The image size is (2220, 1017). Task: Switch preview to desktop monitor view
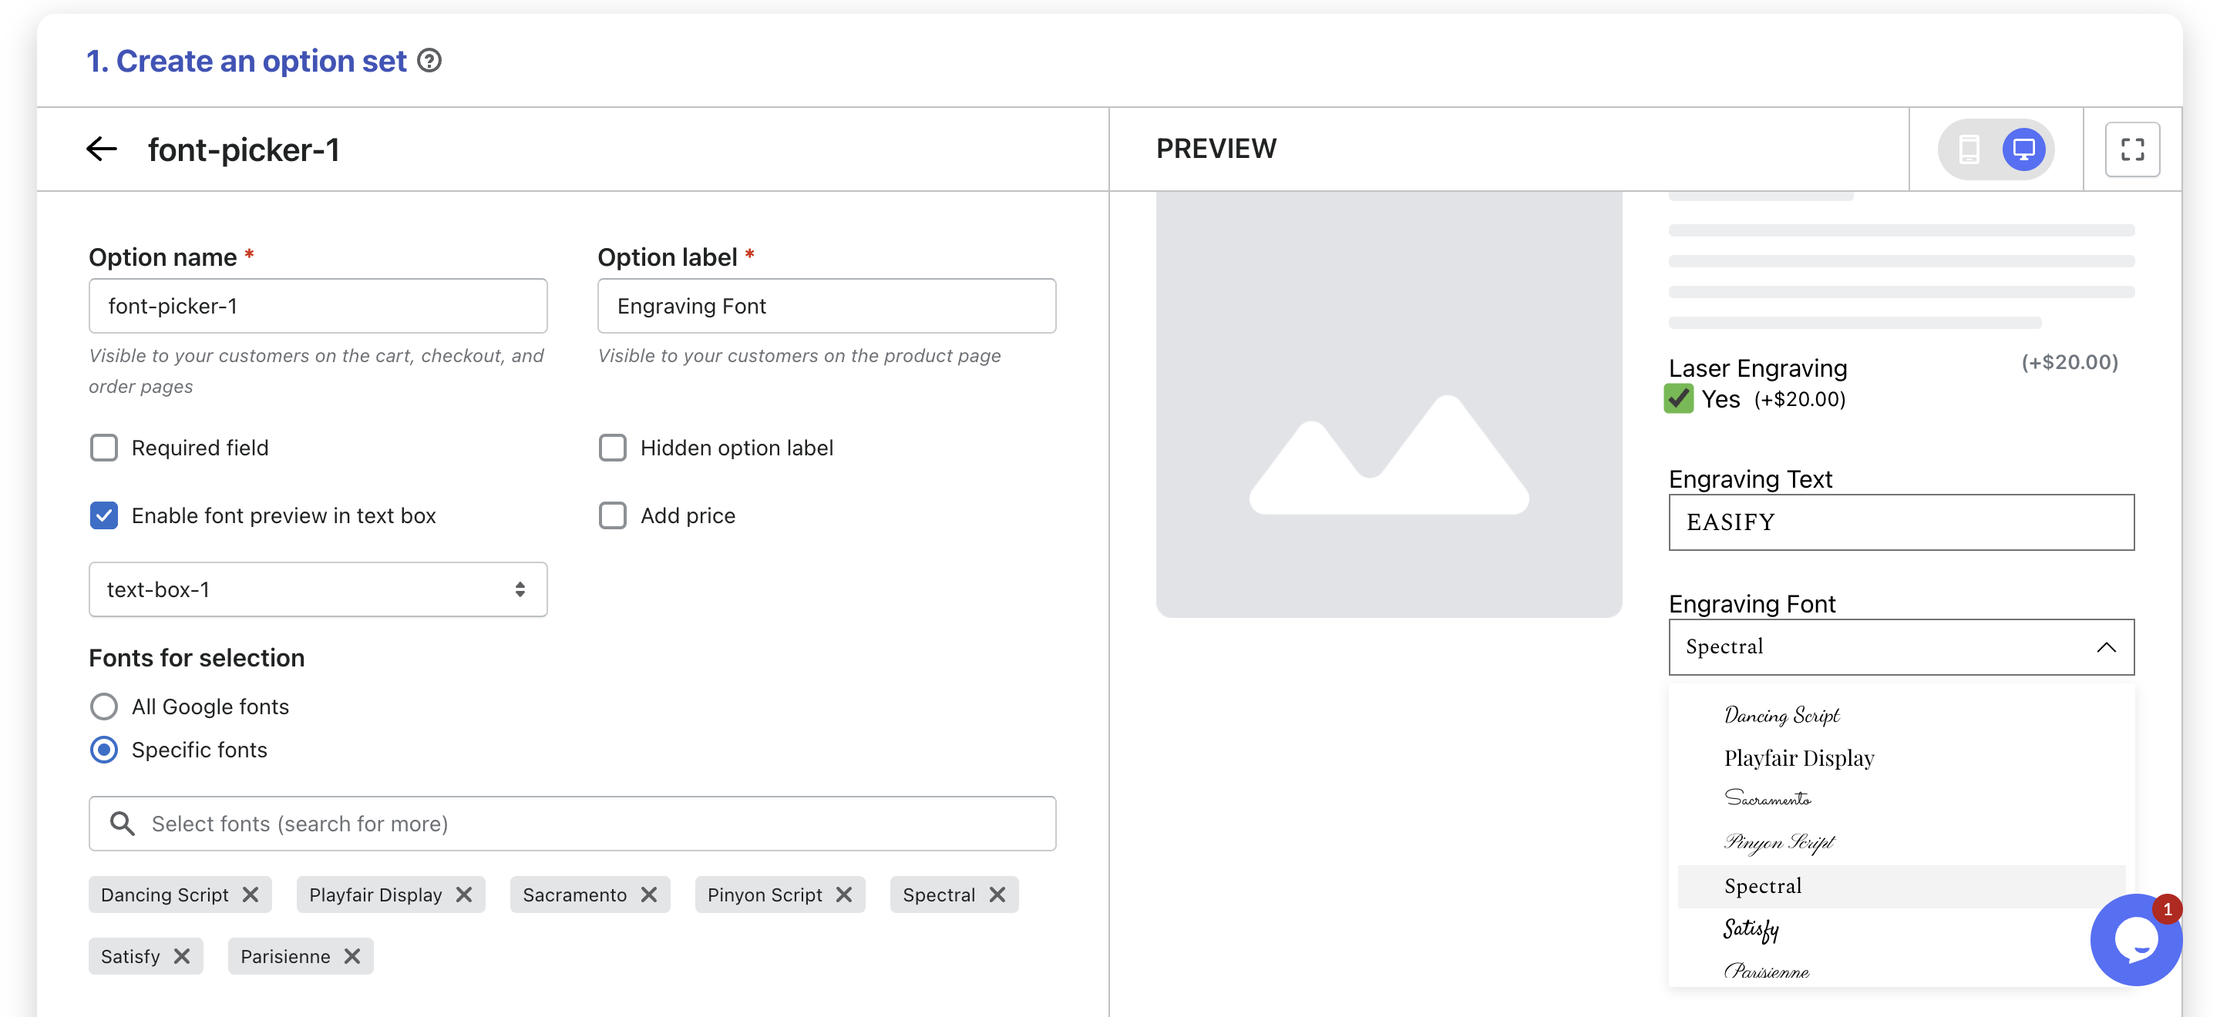2023,149
